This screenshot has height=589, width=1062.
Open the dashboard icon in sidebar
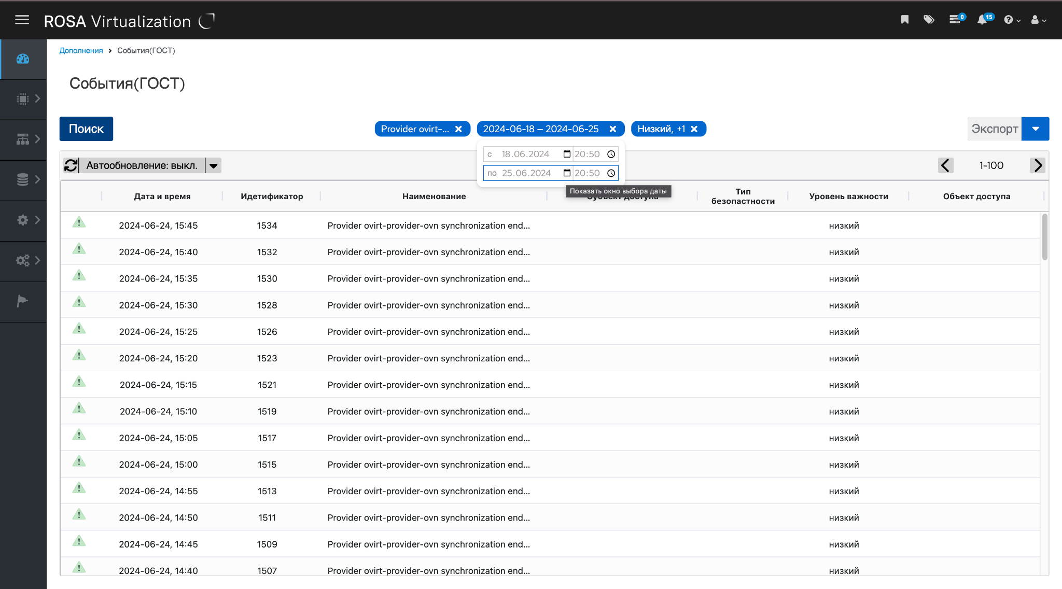[x=23, y=59]
